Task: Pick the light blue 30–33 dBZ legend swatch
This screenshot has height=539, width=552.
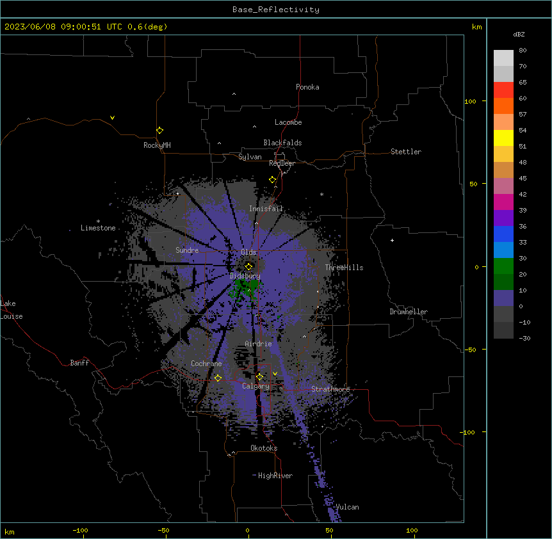Action: point(503,250)
